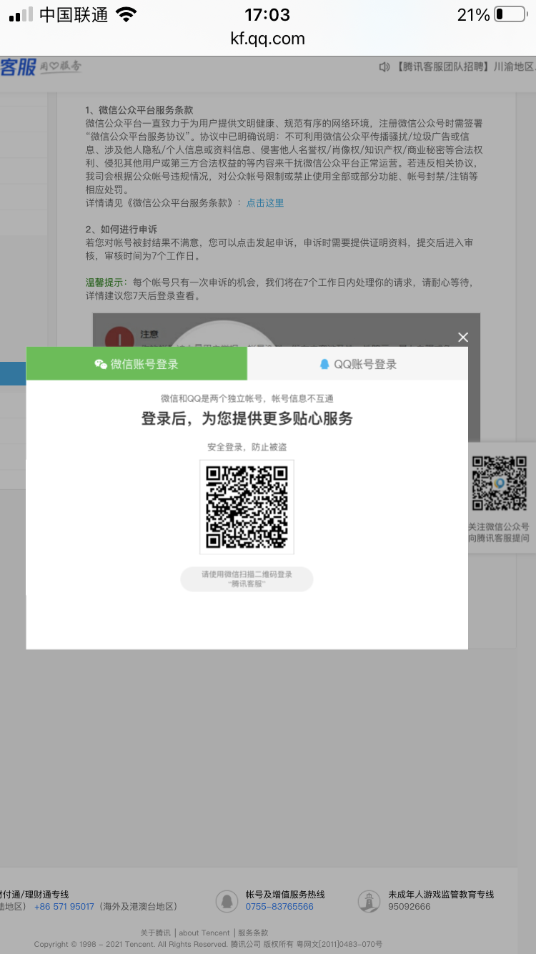This screenshot has width=536, height=954.
Task: Click the 微信和QQ是两个独立帐号 notice
Action: [247, 398]
